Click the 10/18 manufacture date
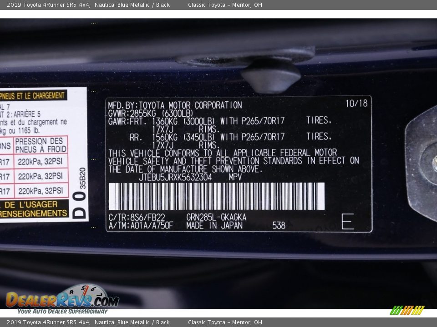The image size is (437, 327). (356, 104)
